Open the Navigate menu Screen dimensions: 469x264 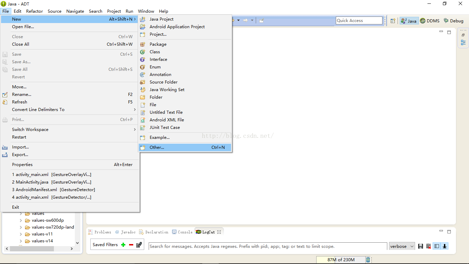(75, 11)
